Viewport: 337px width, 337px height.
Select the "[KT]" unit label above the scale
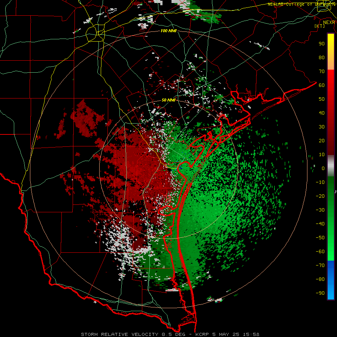click(x=319, y=26)
